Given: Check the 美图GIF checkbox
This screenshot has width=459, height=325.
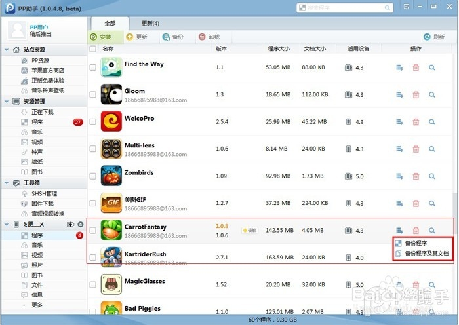Looking at the screenshot, I should click(x=93, y=203).
